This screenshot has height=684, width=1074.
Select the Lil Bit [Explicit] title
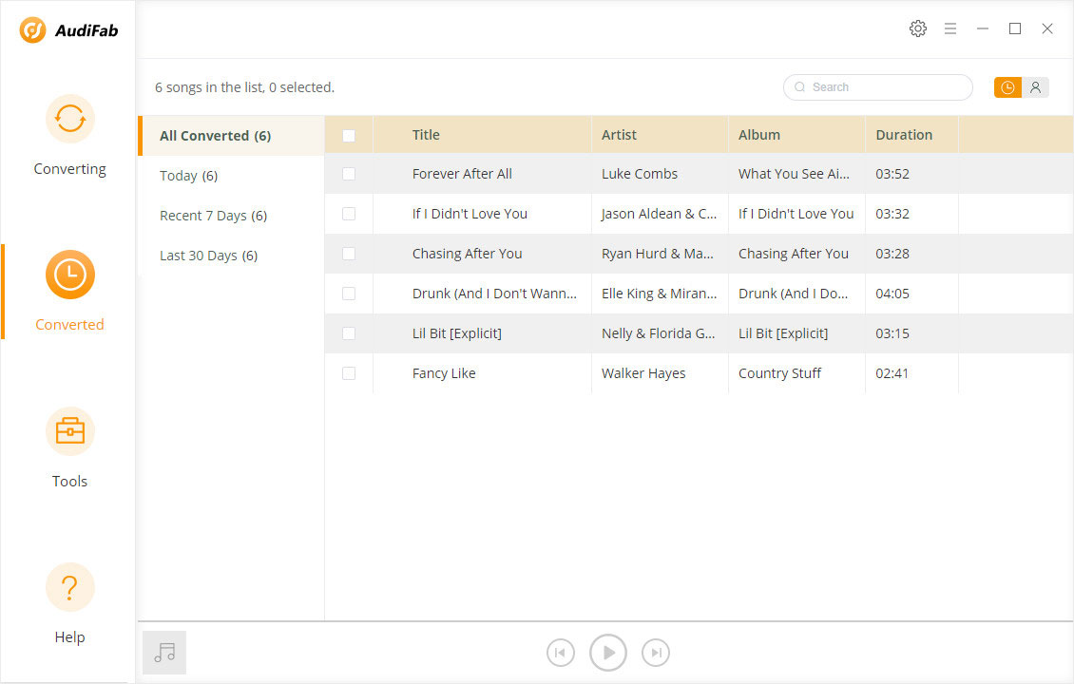457,333
